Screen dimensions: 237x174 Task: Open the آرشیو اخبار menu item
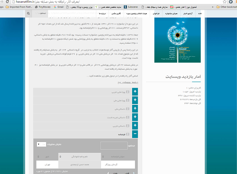(188, 14)
